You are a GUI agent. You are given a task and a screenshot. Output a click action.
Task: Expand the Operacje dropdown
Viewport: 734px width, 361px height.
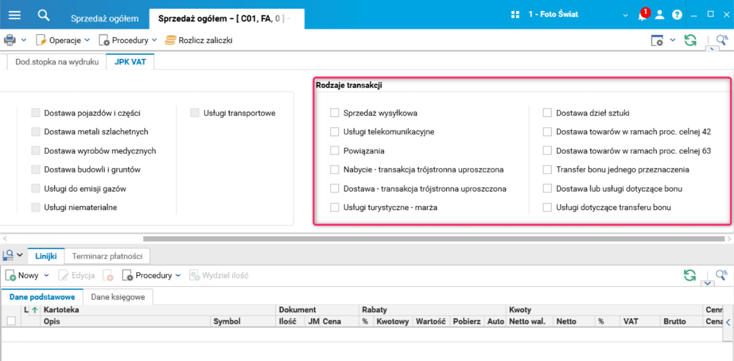[87, 40]
